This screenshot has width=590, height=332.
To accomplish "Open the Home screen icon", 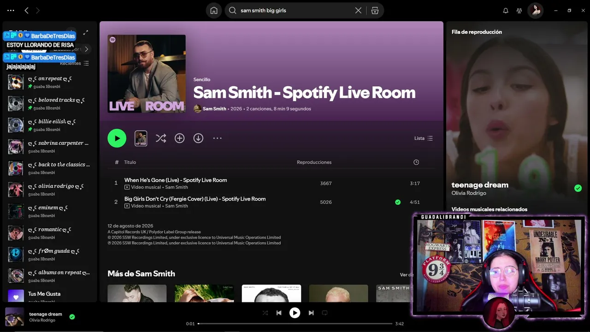I will click(214, 10).
